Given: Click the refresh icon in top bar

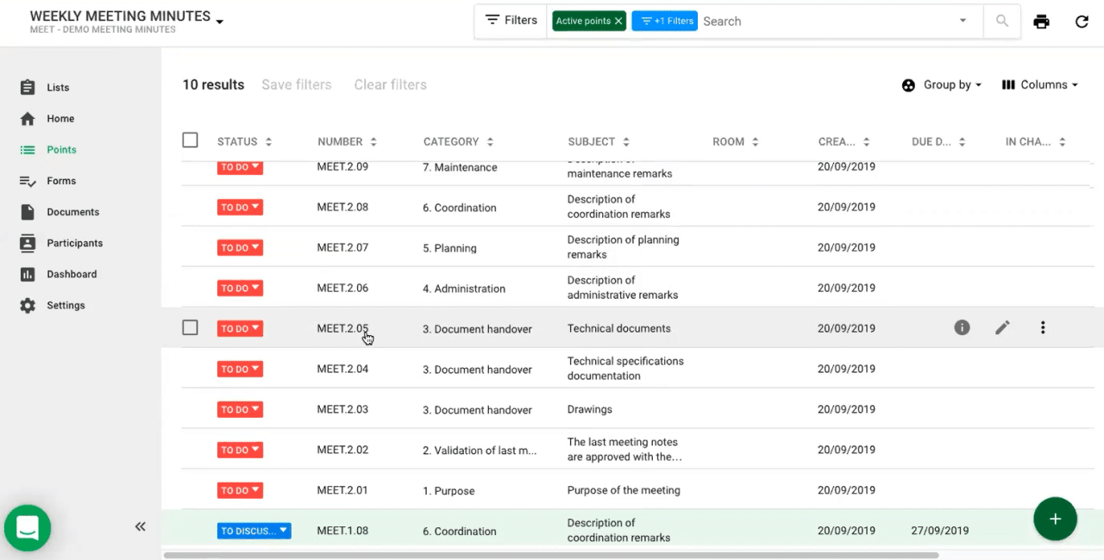Looking at the screenshot, I should [1082, 22].
